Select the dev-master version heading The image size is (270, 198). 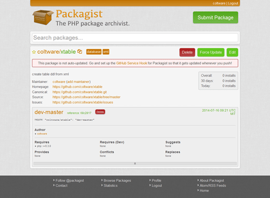tap(49, 112)
